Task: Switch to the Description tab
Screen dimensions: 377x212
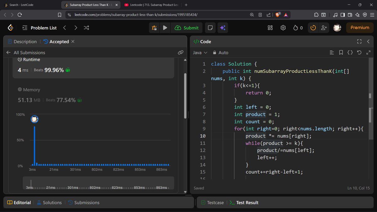Action: [x=22, y=41]
